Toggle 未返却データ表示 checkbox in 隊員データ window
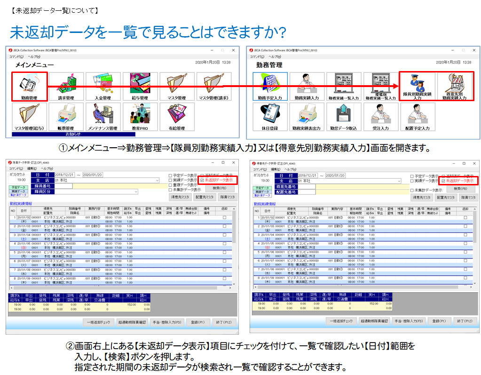Viewport: 481px width, 375px height. click(202, 180)
